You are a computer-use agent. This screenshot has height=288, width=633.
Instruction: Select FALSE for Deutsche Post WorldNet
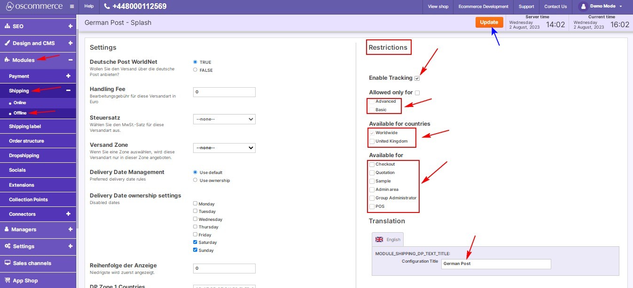195,70
